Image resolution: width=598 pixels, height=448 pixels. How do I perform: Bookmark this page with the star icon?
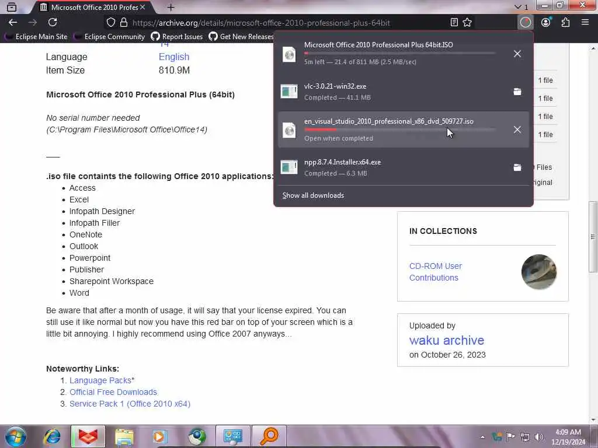[467, 23]
